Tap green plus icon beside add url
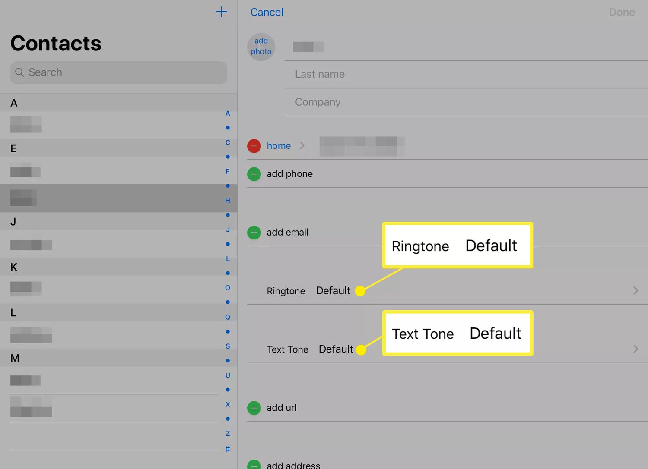 coord(254,408)
